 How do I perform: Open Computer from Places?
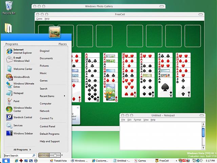coord(45,104)
